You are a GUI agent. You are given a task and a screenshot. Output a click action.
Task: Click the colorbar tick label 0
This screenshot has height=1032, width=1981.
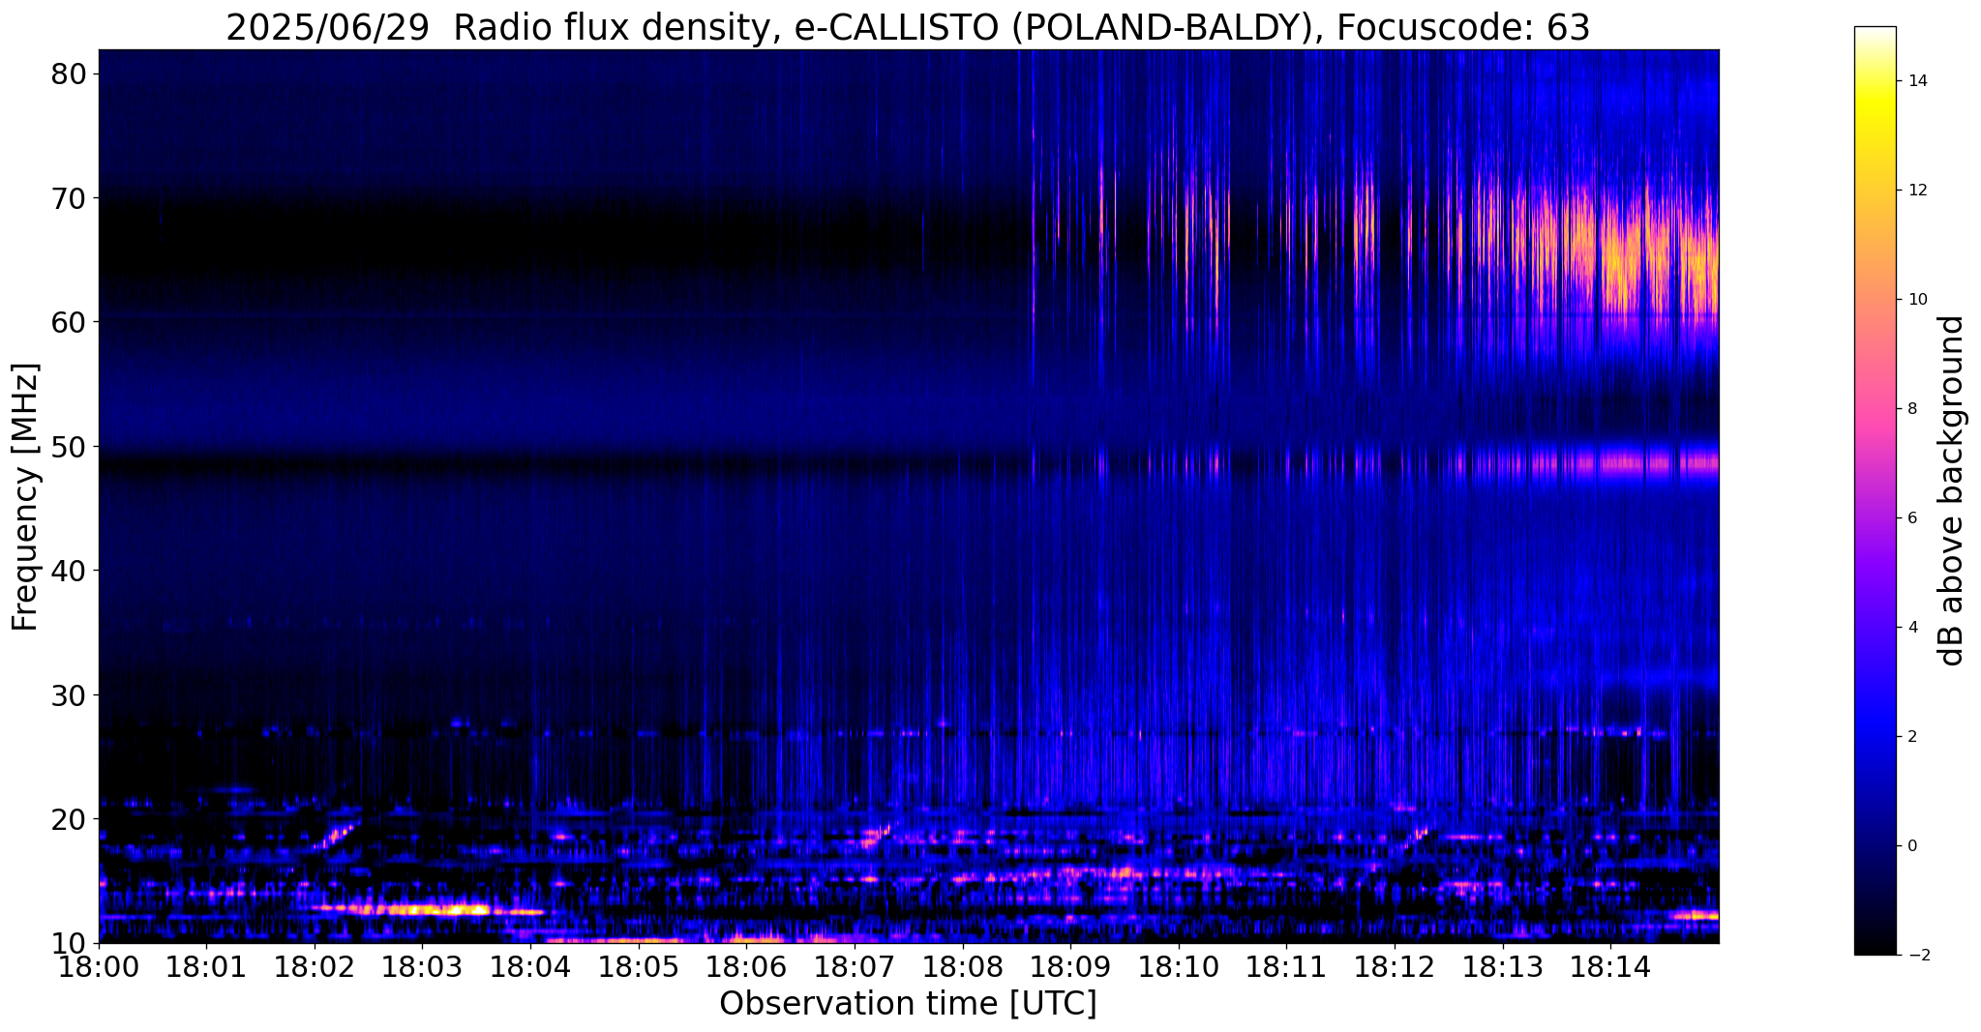click(1911, 846)
